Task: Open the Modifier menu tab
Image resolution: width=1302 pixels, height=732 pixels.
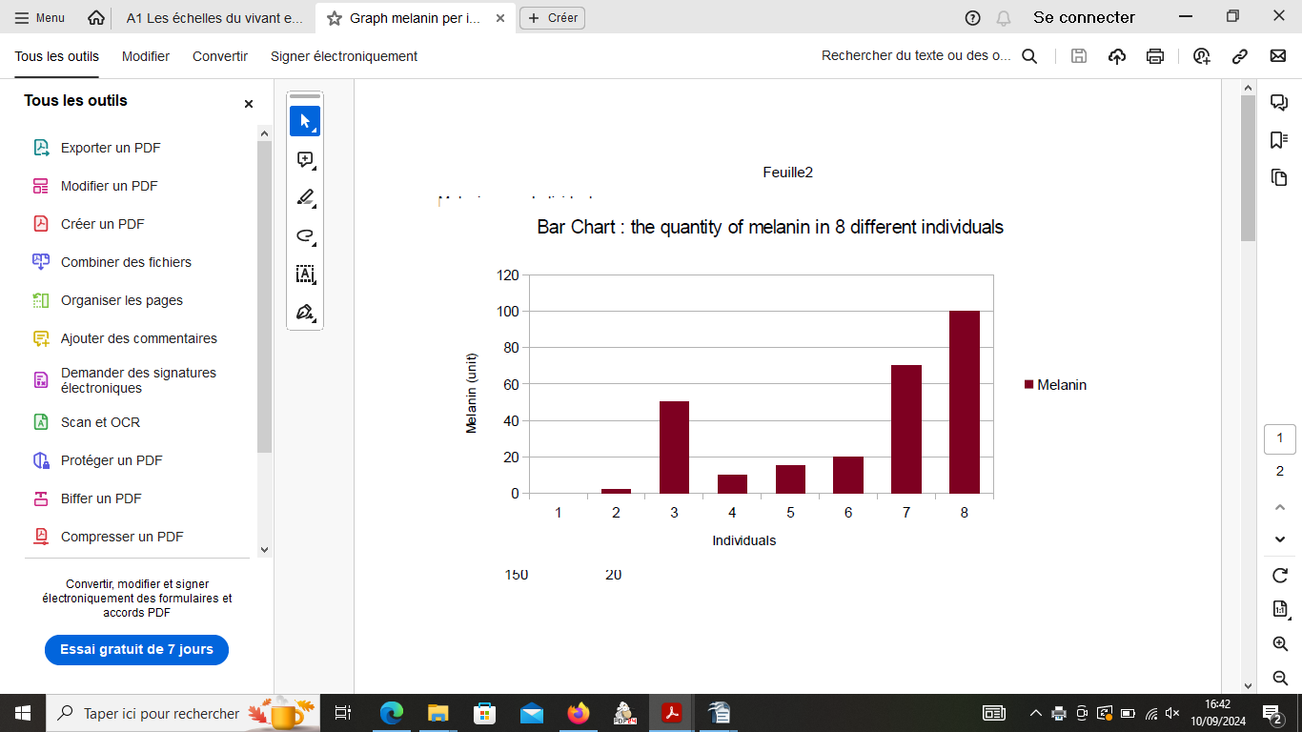Action: (x=146, y=56)
